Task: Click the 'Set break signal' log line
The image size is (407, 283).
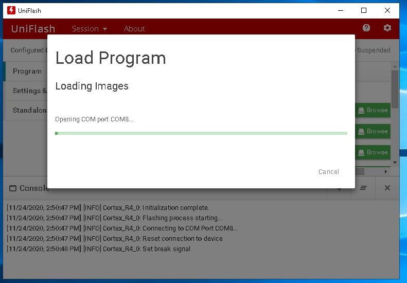Action: coord(99,249)
